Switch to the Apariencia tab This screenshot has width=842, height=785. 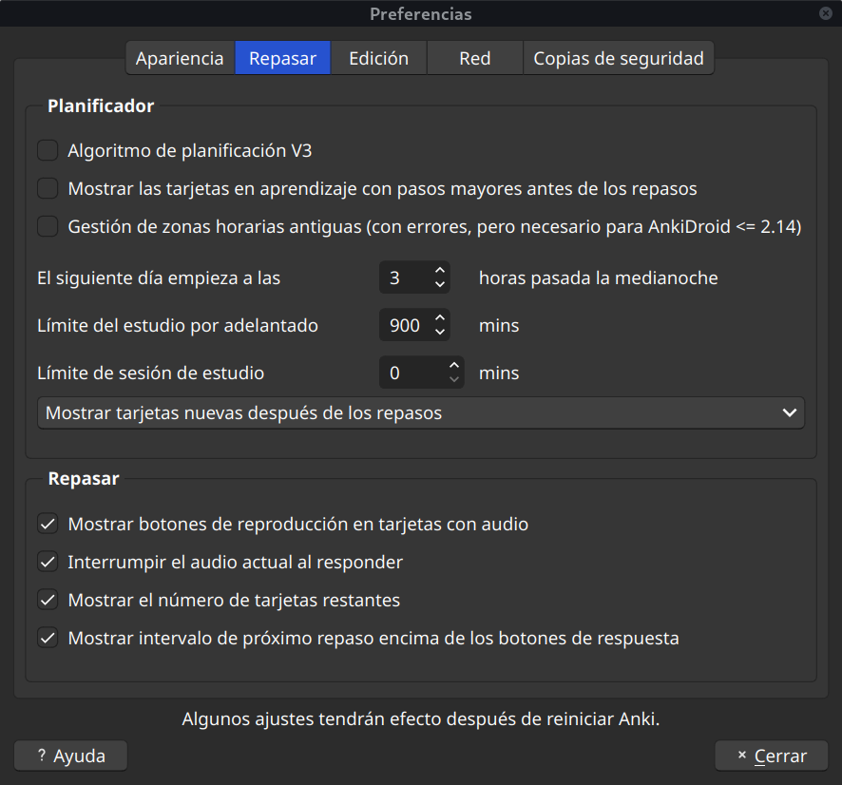[x=180, y=58]
